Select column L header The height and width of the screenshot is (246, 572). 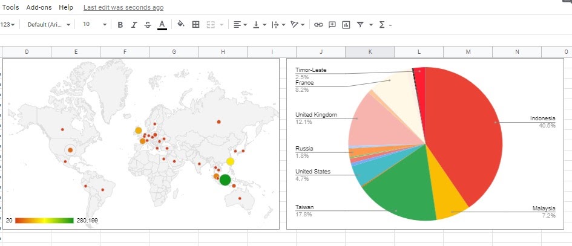(x=419, y=52)
